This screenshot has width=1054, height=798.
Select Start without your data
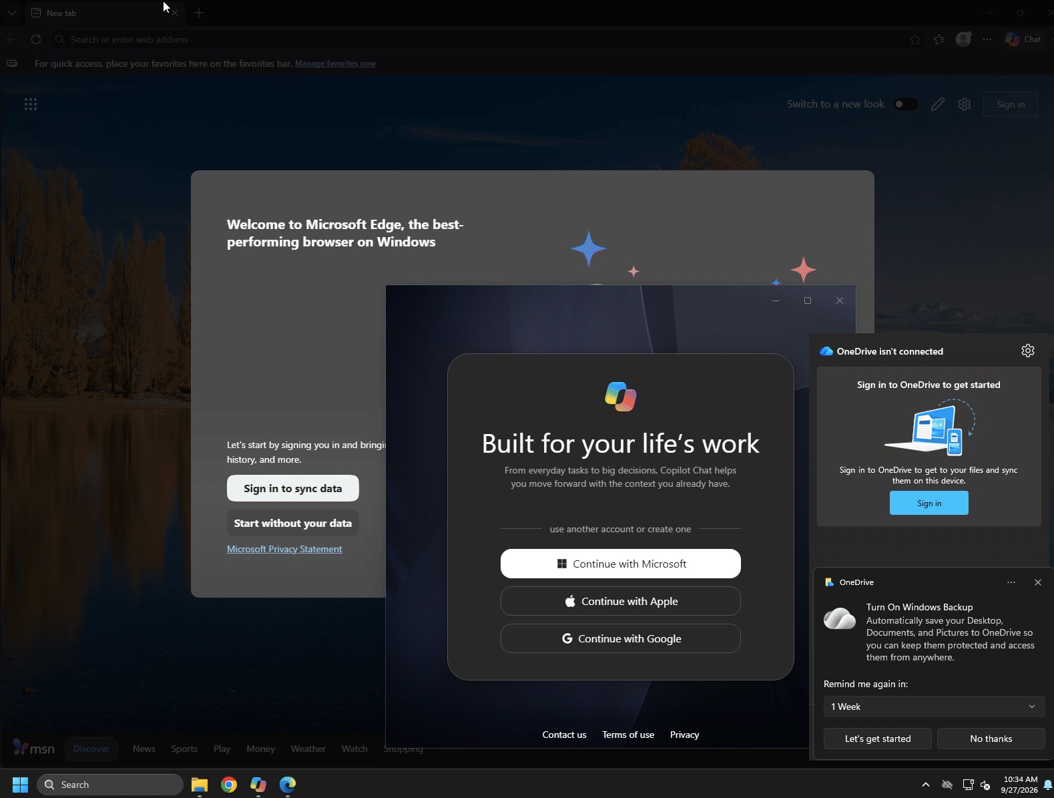(292, 523)
